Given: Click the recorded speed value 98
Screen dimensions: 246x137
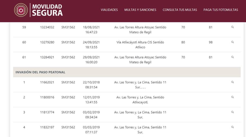Looking at the screenshot, I should click(210, 42).
